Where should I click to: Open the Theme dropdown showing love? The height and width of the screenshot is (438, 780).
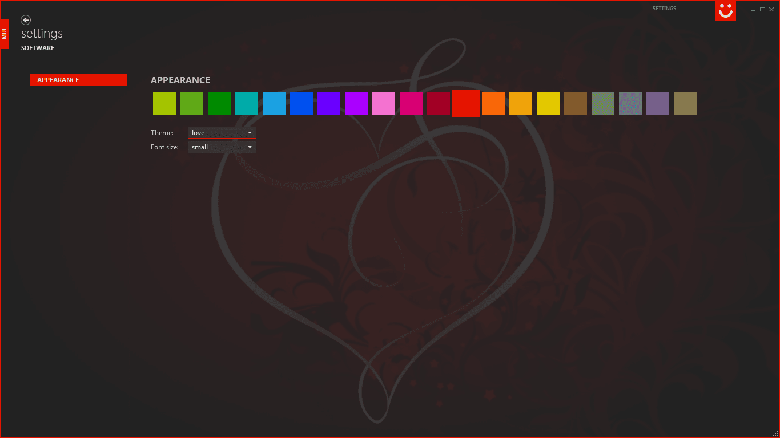(222, 132)
